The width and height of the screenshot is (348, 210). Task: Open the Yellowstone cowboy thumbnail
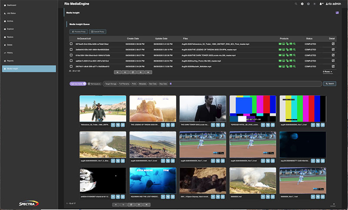coord(103,108)
